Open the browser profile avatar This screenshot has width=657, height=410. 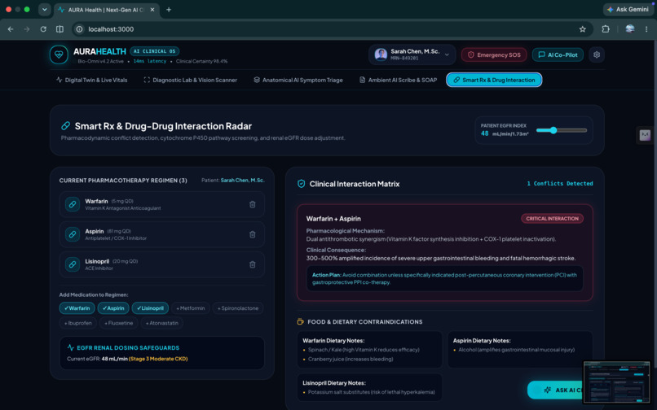[629, 28]
